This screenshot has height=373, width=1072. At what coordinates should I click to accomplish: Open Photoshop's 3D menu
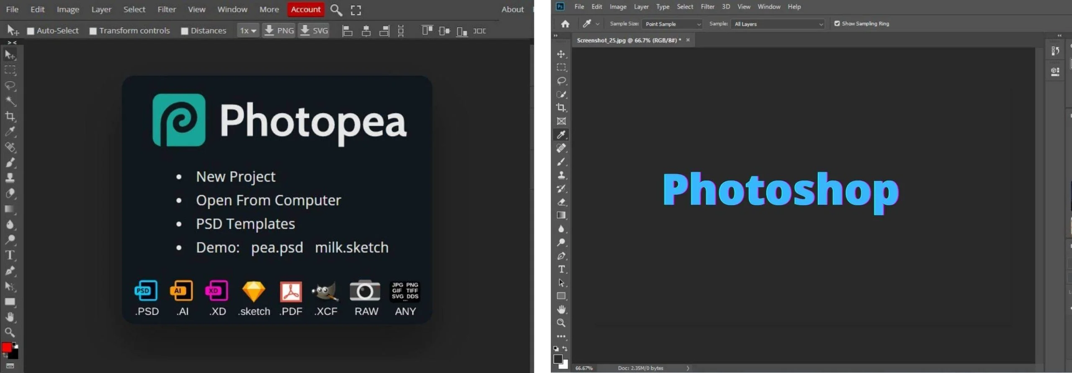click(726, 7)
